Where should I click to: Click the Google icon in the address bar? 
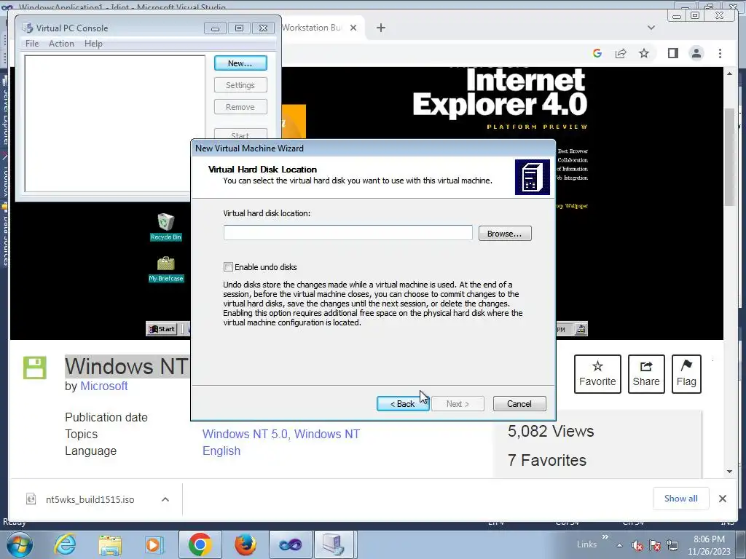pyautogui.click(x=597, y=53)
